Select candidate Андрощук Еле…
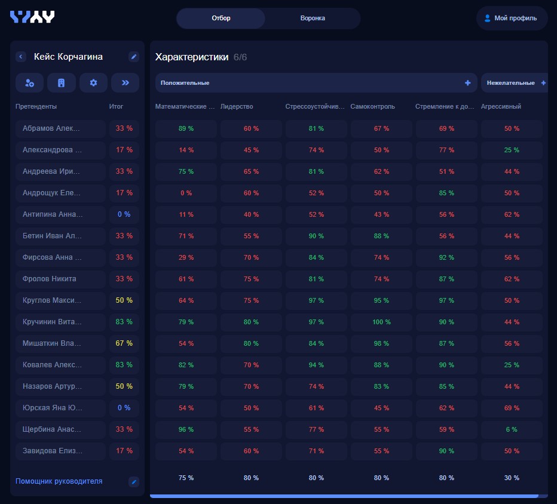Viewport: 557px width, 504px height. click(60, 193)
